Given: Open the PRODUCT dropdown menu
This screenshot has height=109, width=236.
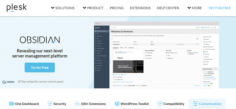Looking at the screenshot, I should [x=93, y=8].
